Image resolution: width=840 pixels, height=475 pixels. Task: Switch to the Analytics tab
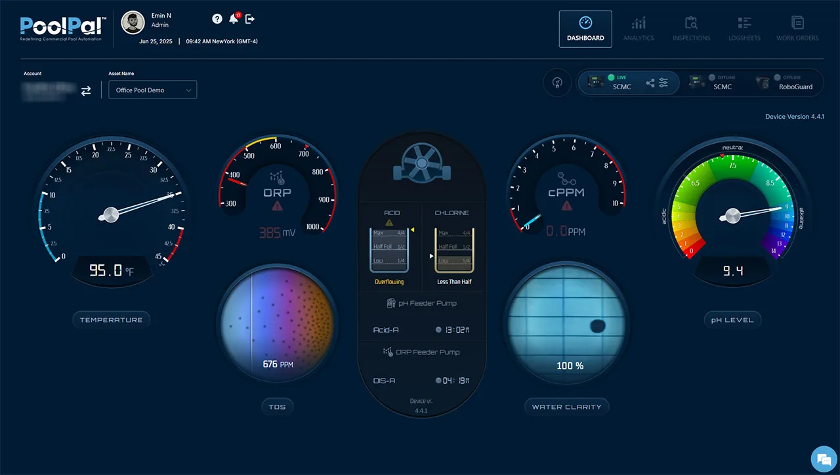tap(639, 29)
